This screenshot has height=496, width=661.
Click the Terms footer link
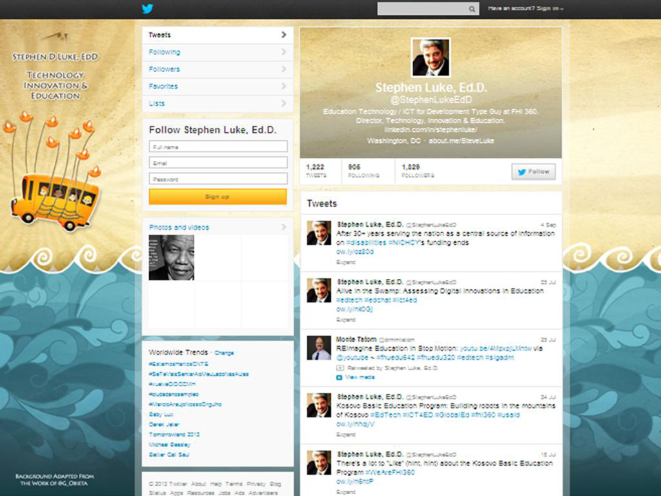pos(234,484)
